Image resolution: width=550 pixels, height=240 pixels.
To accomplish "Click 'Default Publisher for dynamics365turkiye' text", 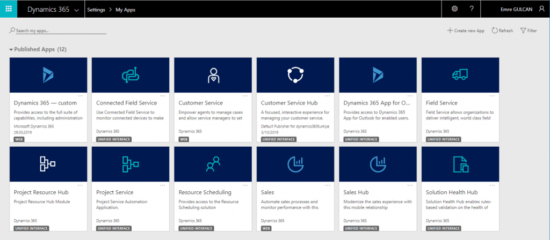I will tap(294, 126).
